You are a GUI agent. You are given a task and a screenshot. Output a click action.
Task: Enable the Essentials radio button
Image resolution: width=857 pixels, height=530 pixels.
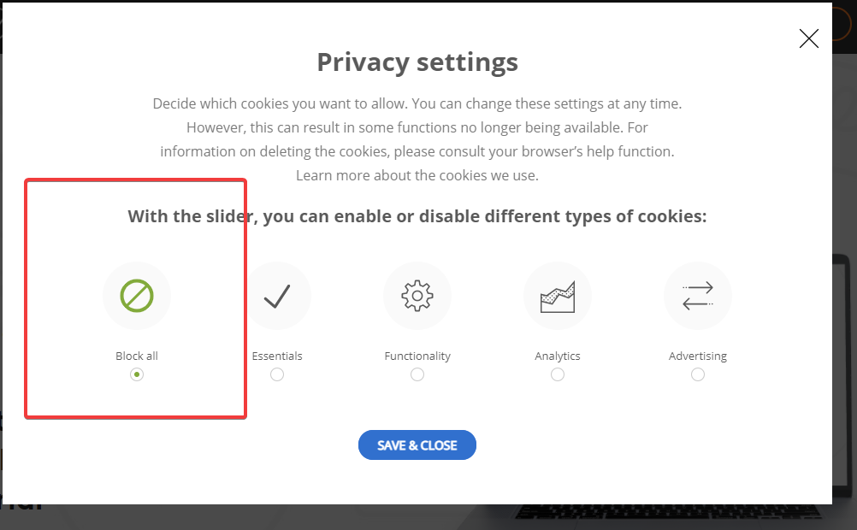tap(277, 374)
